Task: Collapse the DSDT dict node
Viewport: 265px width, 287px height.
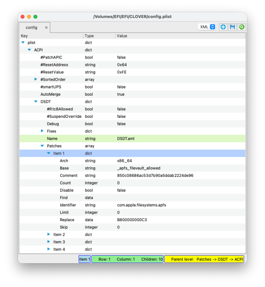Action: click(x=36, y=101)
